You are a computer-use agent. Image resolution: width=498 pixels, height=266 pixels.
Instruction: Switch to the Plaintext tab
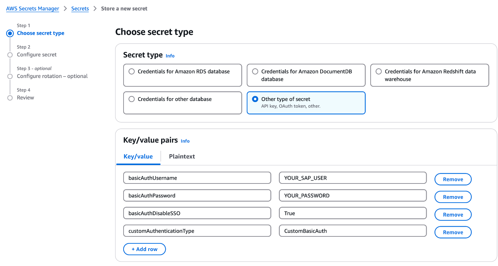[182, 156]
